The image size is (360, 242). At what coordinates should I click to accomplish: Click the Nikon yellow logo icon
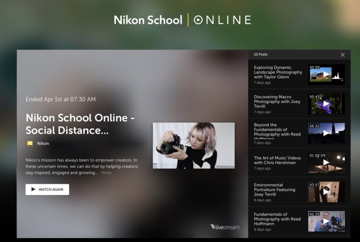(30, 144)
